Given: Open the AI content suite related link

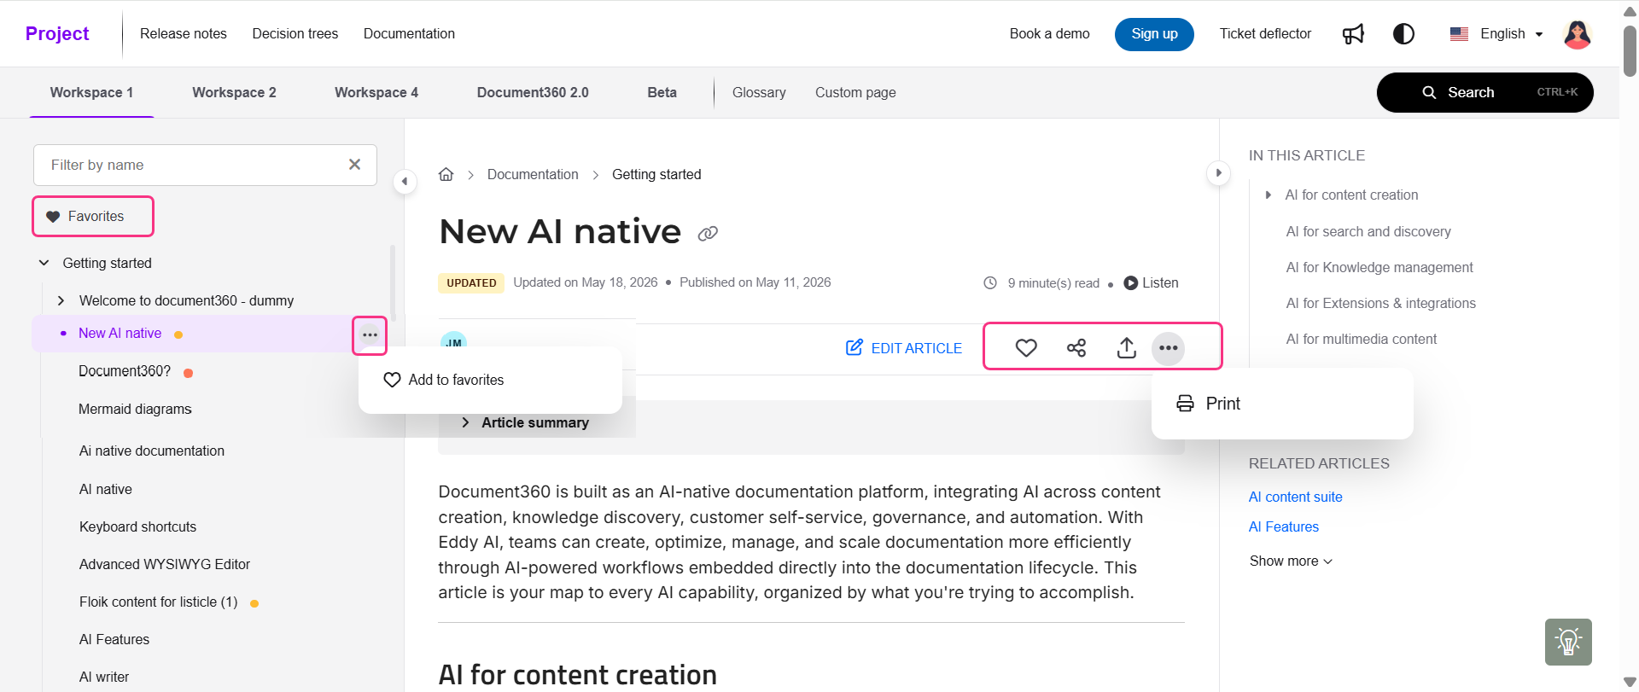Looking at the screenshot, I should (1295, 497).
